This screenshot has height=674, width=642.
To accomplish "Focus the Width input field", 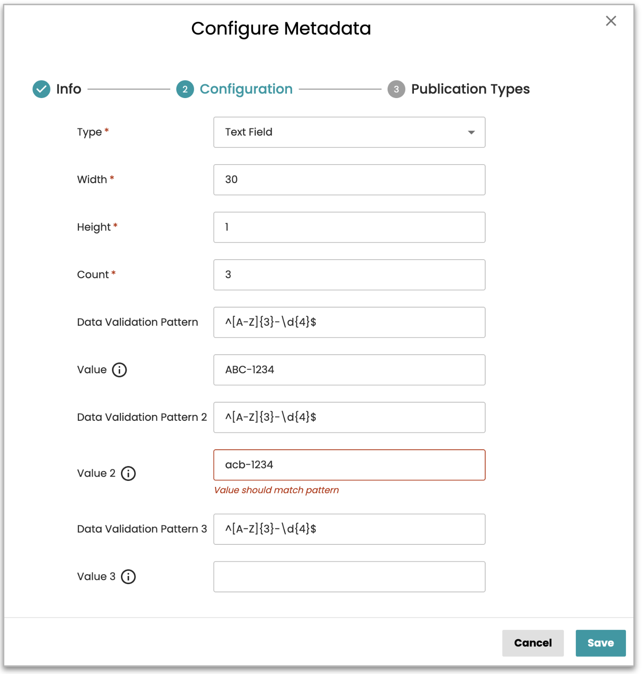I will [x=349, y=180].
